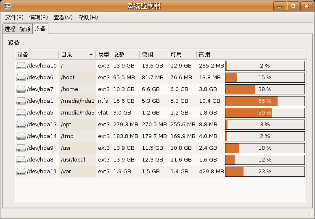Click the 429.8 MB used value
315x219 pixels.
(x=212, y=171)
